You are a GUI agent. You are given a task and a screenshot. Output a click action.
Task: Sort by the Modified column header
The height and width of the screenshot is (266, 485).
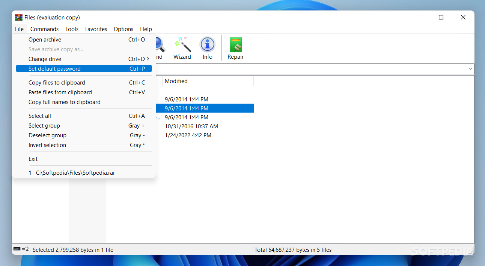[208, 81]
